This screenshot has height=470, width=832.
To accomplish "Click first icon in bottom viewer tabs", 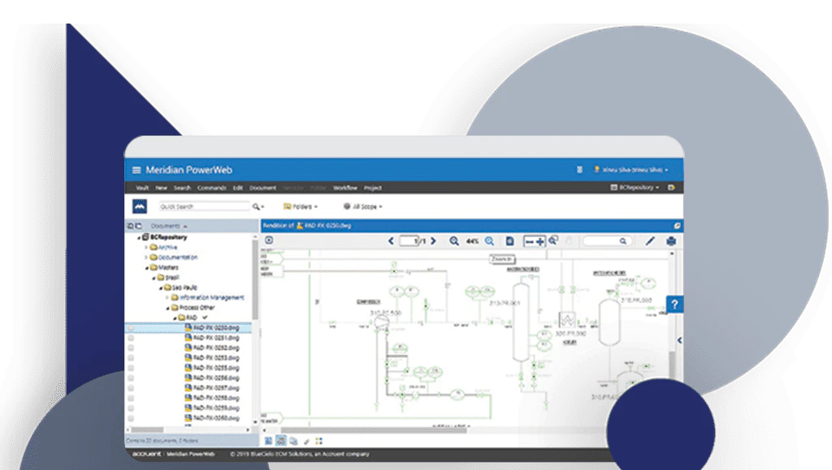I will (268, 441).
